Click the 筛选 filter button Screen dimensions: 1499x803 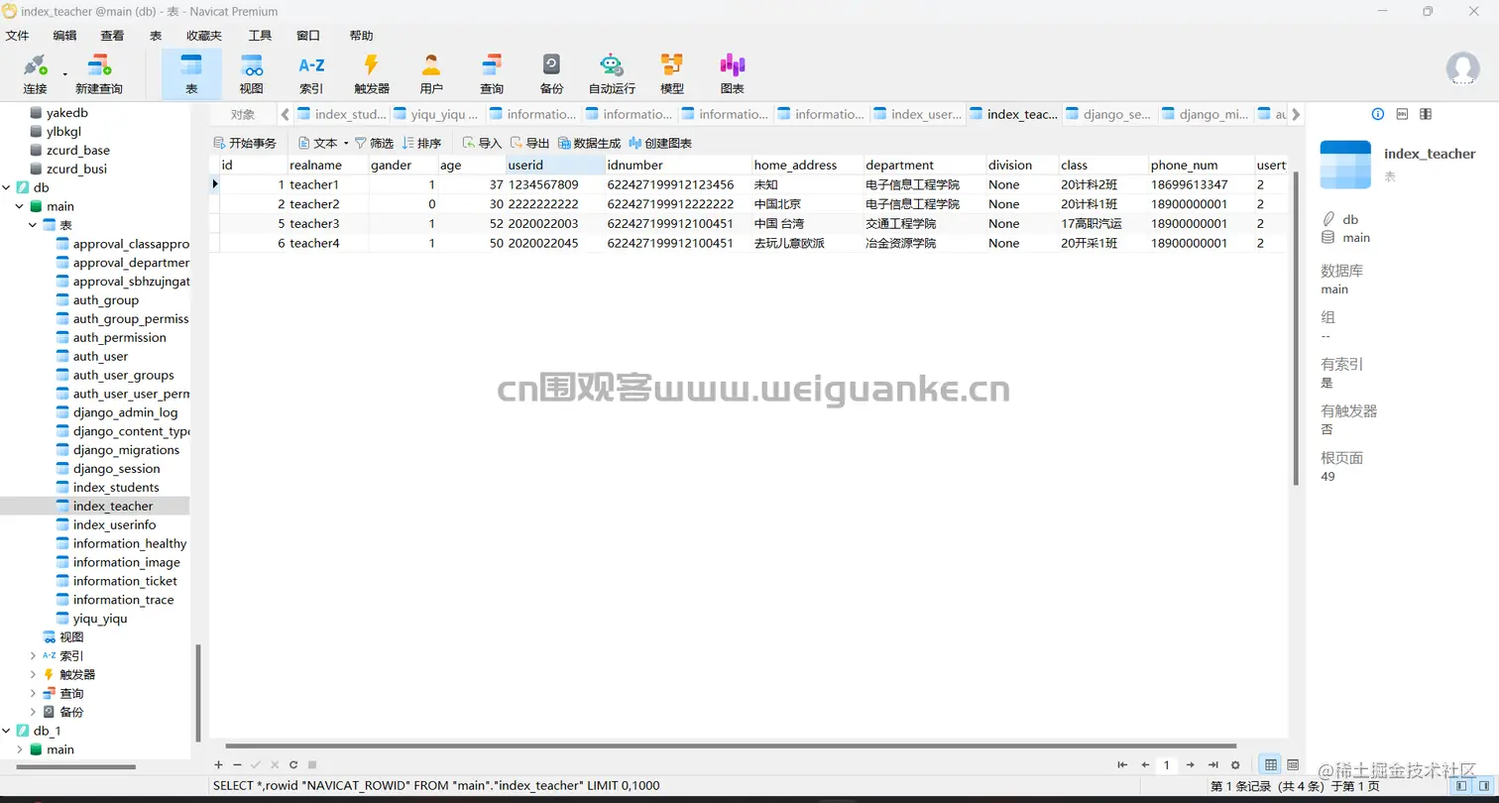(374, 143)
